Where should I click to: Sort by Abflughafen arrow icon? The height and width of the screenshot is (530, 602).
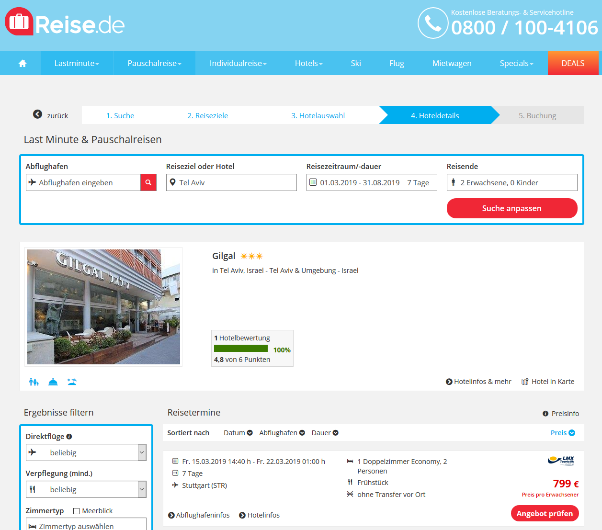pos(302,433)
